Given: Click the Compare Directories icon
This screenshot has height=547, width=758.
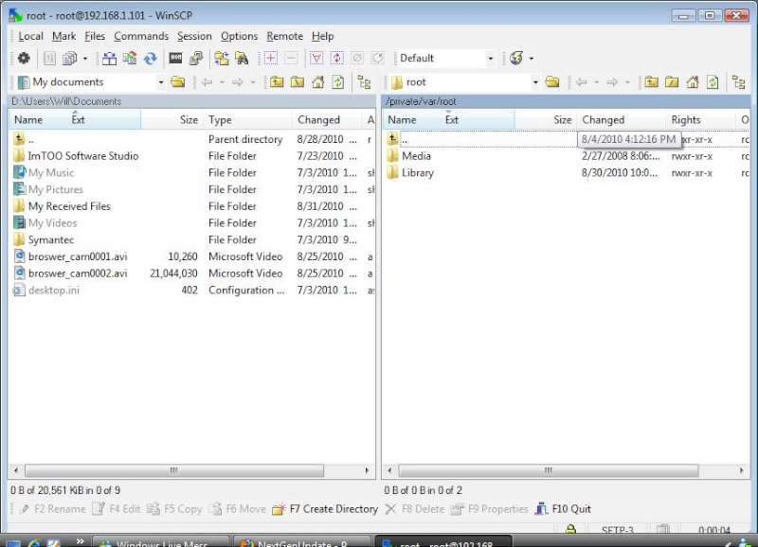Looking at the screenshot, I should 110,59.
